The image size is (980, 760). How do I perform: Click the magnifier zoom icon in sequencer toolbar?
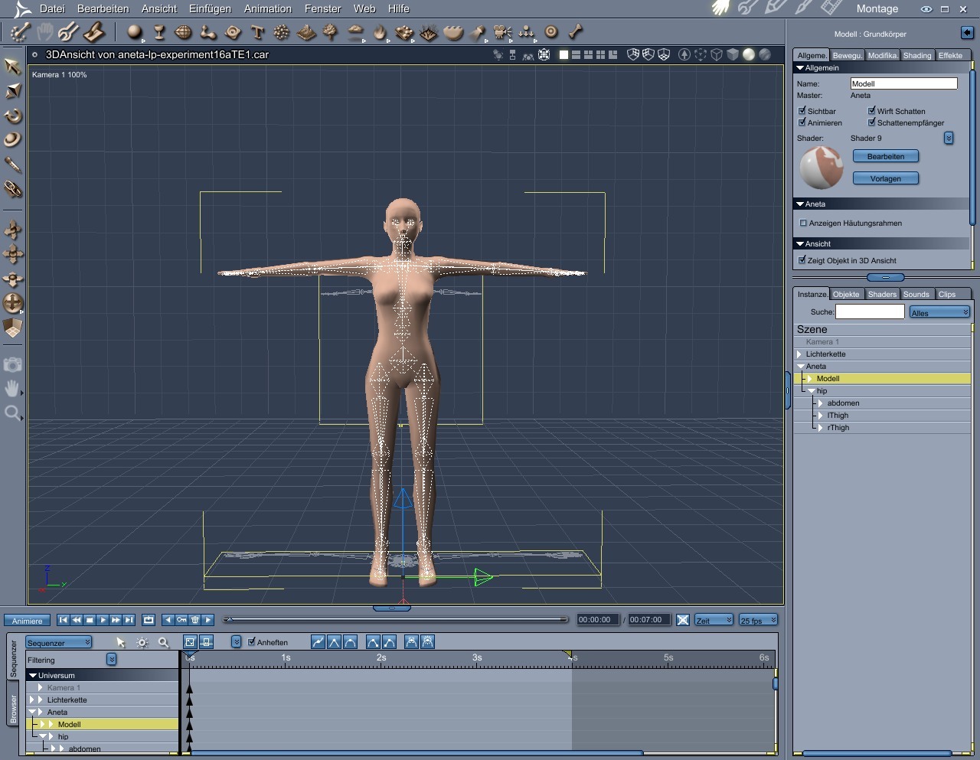click(163, 643)
